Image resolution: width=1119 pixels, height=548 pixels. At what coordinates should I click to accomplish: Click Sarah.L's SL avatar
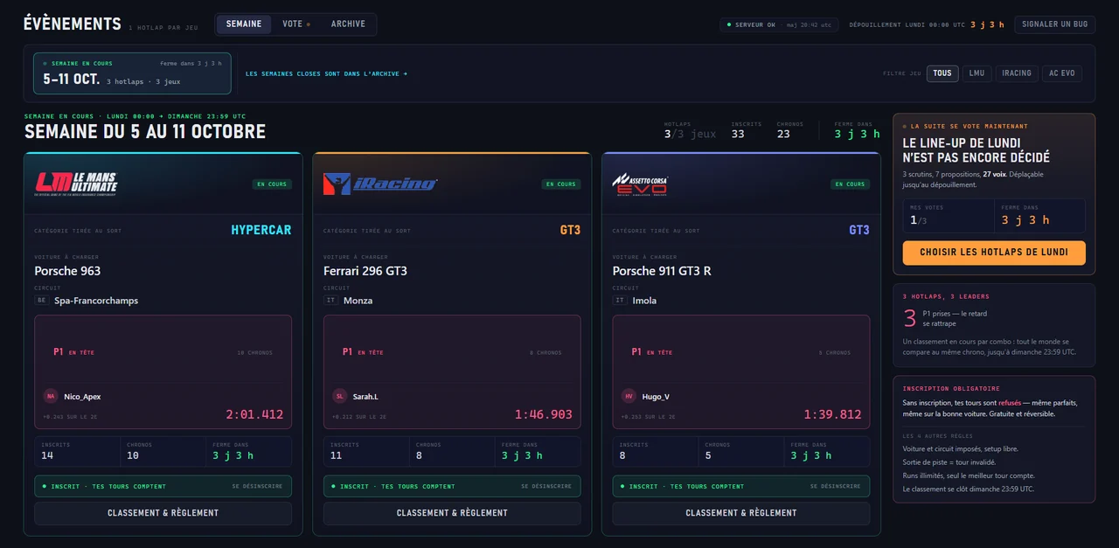[x=340, y=396]
